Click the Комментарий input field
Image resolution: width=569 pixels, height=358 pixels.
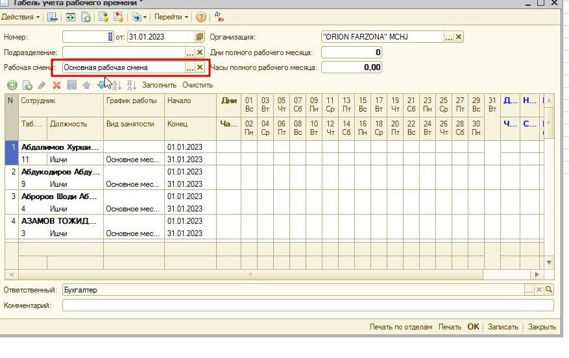pyautogui.click(x=308, y=305)
